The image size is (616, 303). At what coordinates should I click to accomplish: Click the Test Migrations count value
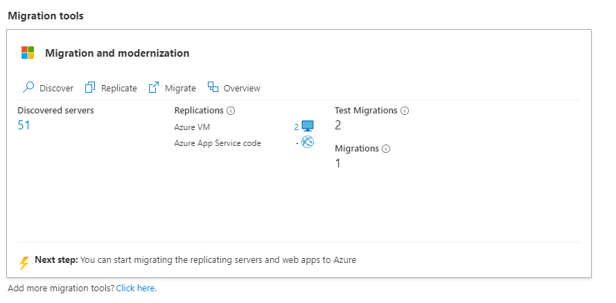tap(338, 125)
